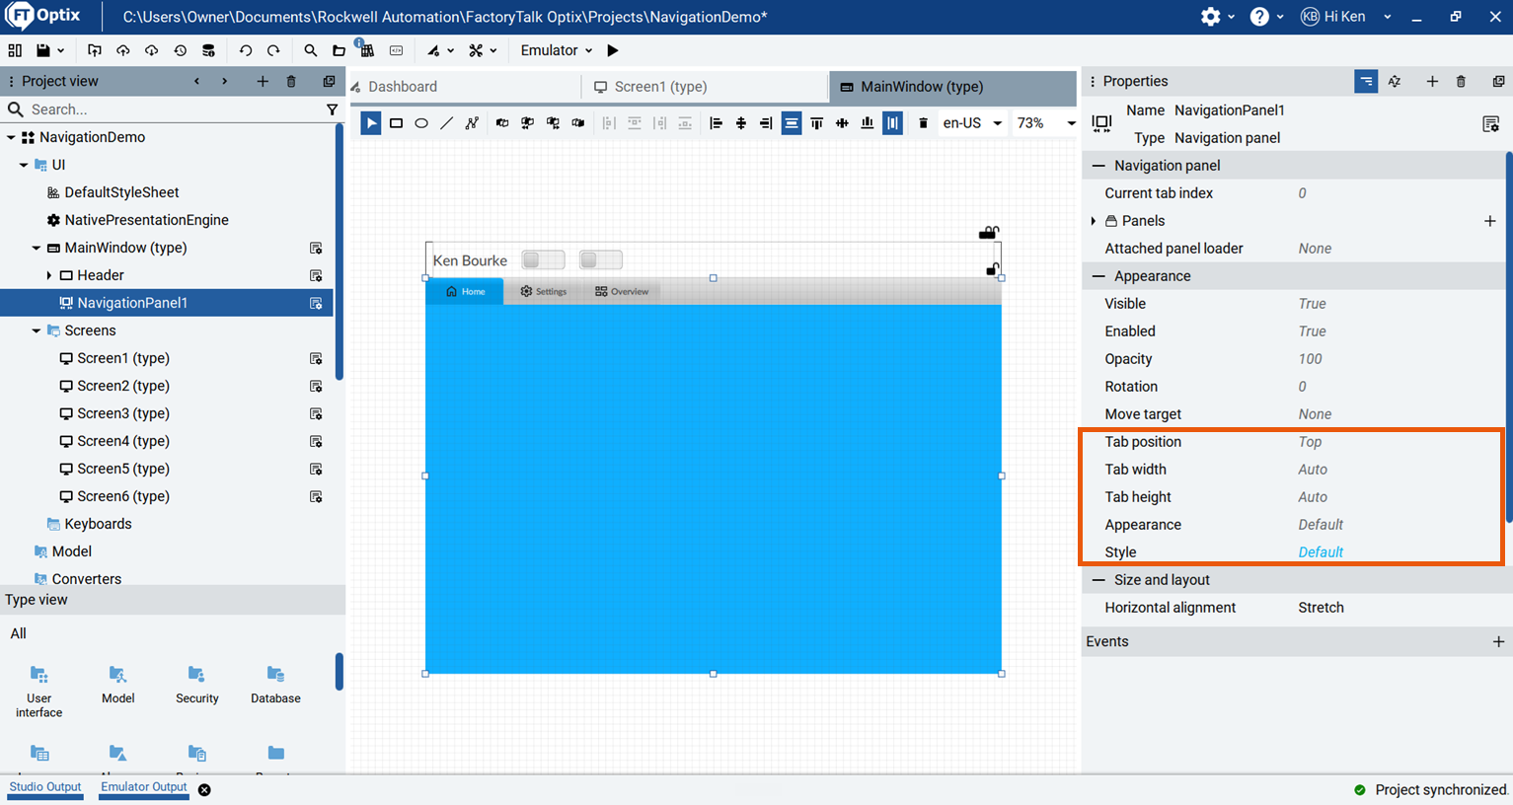The width and height of the screenshot is (1513, 805).
Task: Click horizontal stretch alignment icon
Action: [x=792, y=123]
